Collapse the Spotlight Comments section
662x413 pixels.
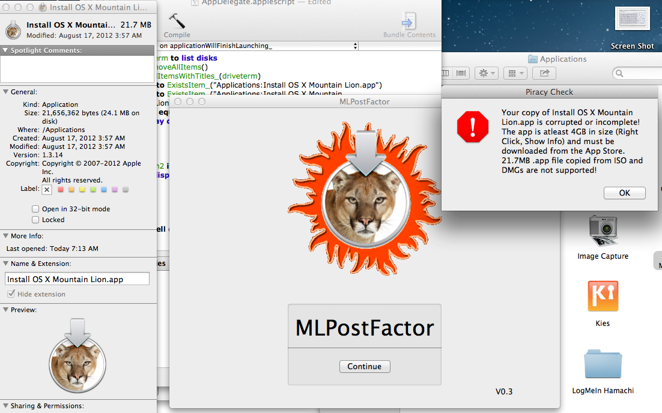(x=5, y=50)
